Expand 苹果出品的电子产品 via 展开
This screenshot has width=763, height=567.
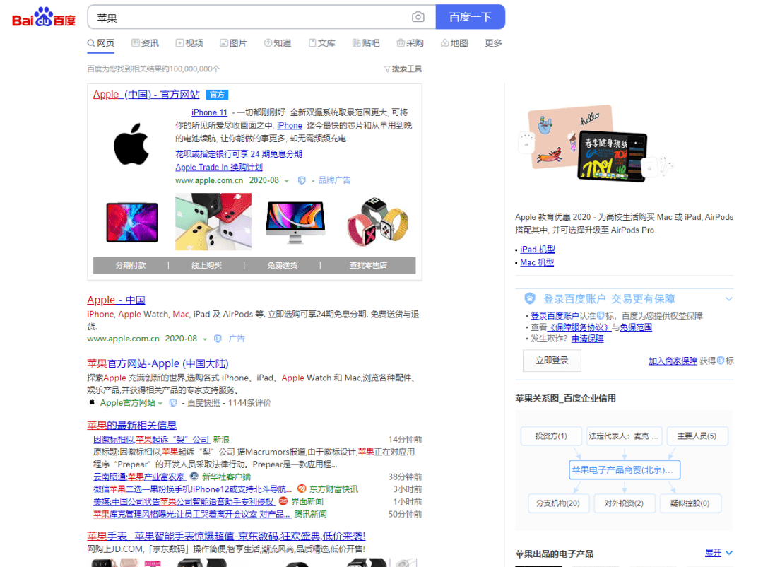(x=718, y=553)
